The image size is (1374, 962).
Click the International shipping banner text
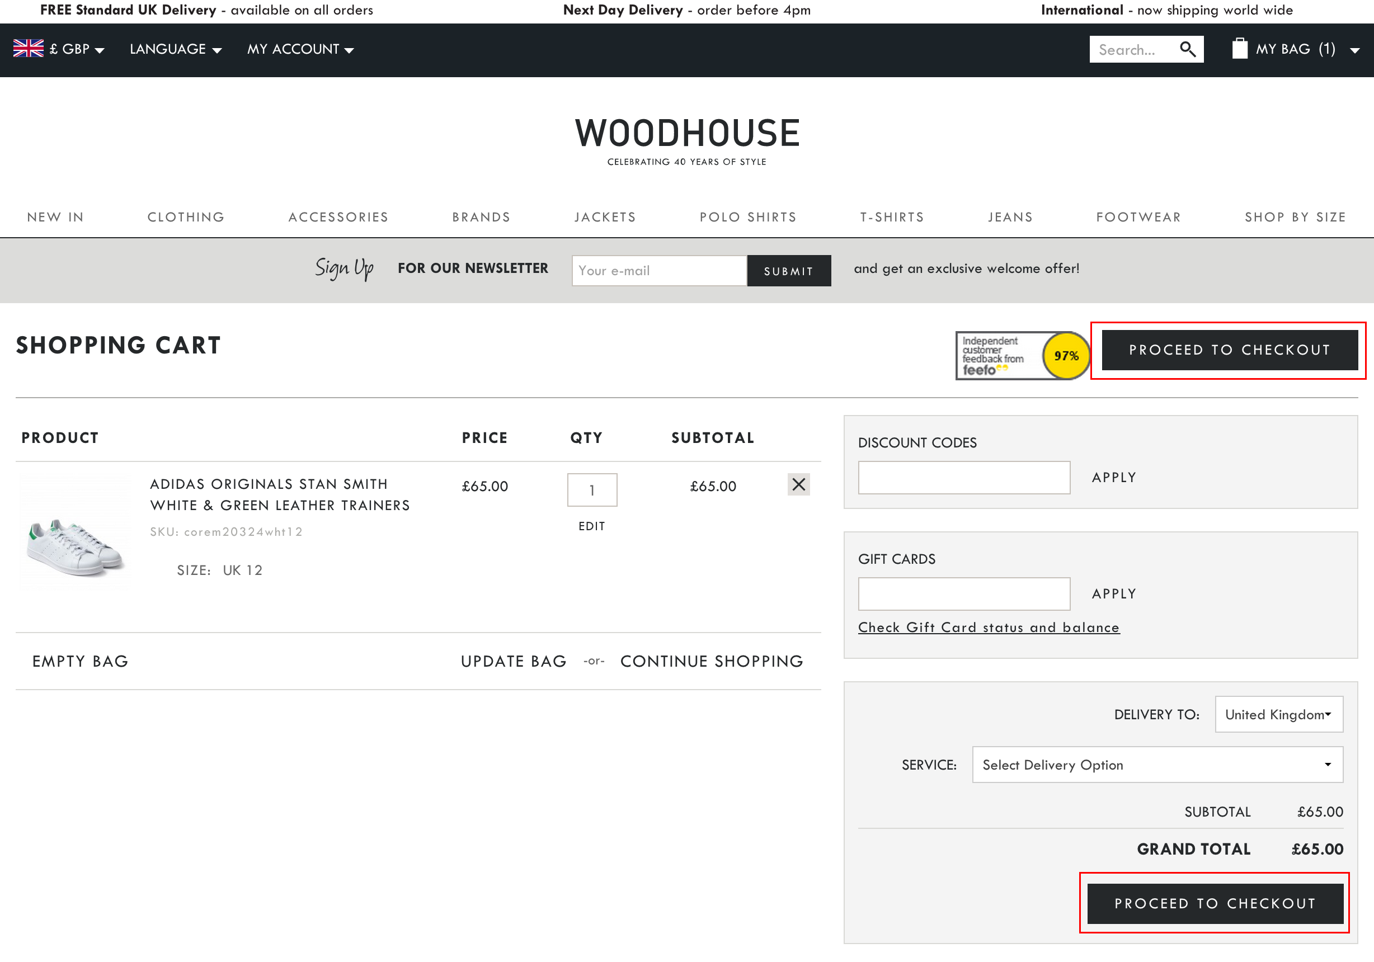click(x=1167, y=10)
